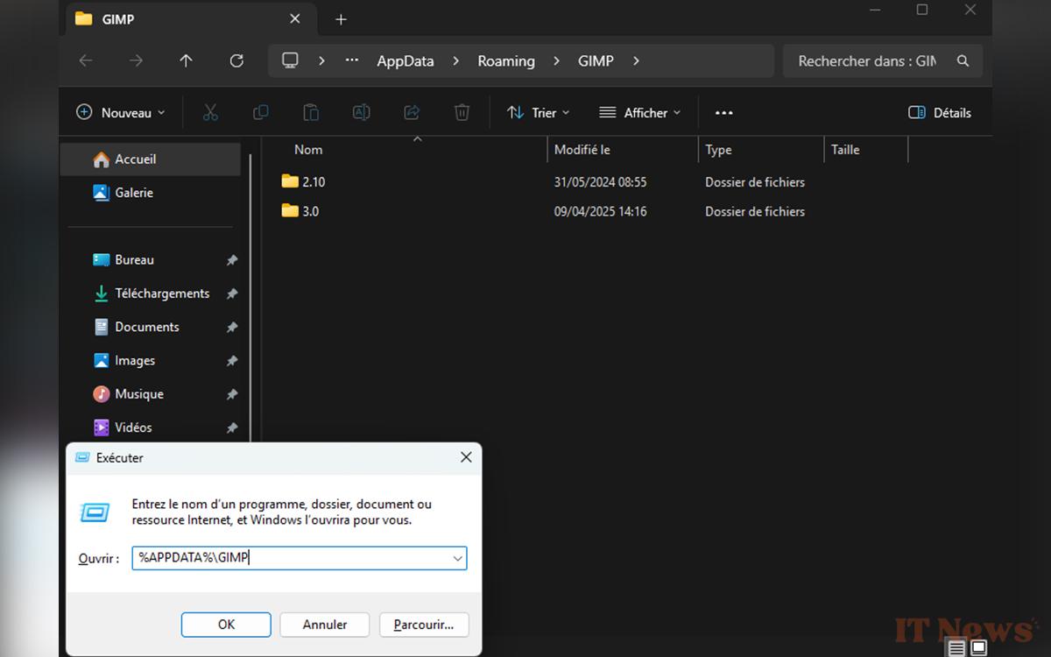1051x657 pixels.
Task: Click the GIMP breadcrumb in address bar
Action: (596, 61)
